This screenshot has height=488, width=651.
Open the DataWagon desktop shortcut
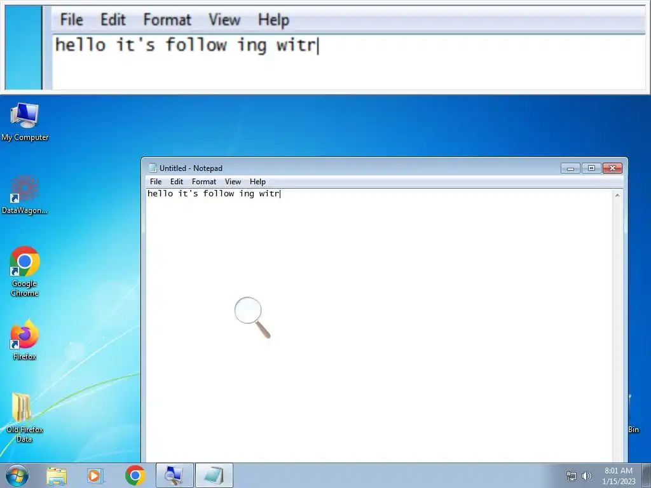pos(25,194)
